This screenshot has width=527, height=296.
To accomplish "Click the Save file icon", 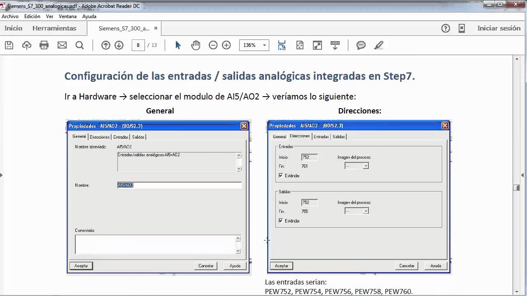I will coord(9,45).
